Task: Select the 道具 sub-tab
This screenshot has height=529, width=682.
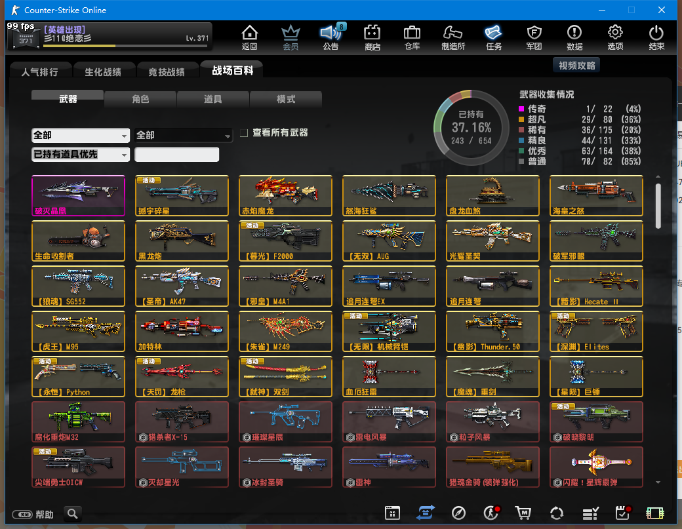Action: point(213,99)
